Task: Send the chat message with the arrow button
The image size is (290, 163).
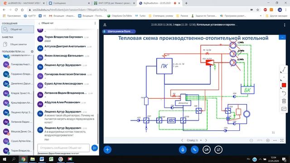Action: point(95,148)
